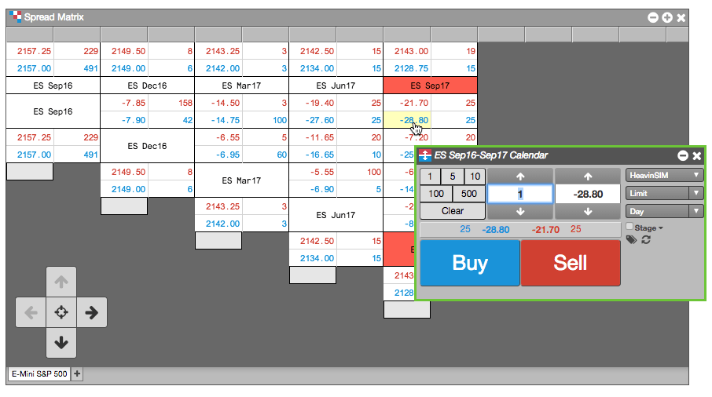Click the -14.50 spread price cell

[x=219, y=103]
